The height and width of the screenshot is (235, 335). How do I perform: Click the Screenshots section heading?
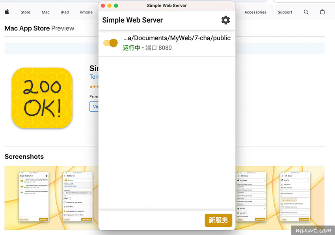click(x=24, y=157)
